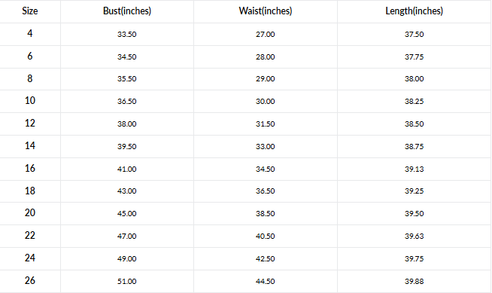Screen dimensions: 492x293
Task: Click the Length(inches) column header
Action: point(415,11)
